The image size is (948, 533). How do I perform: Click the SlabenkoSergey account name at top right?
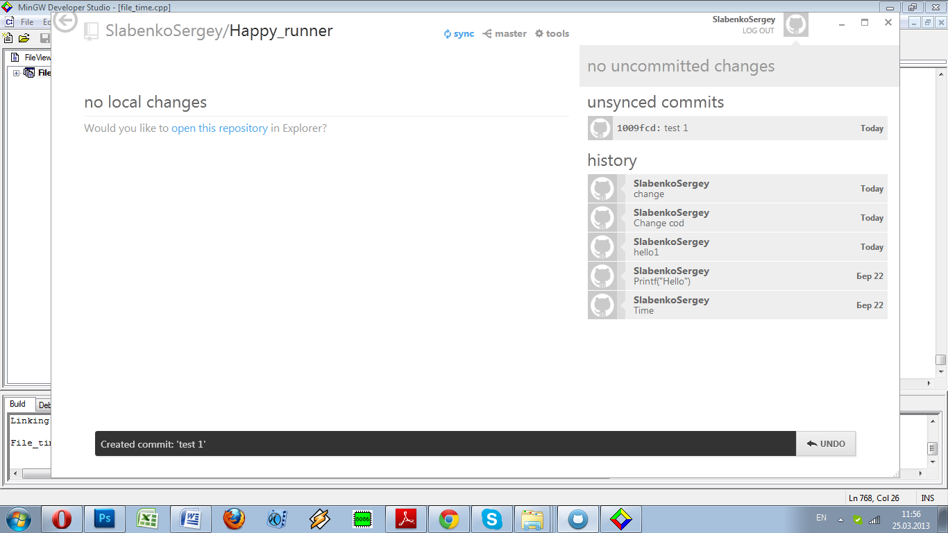[x=744, y=19]
